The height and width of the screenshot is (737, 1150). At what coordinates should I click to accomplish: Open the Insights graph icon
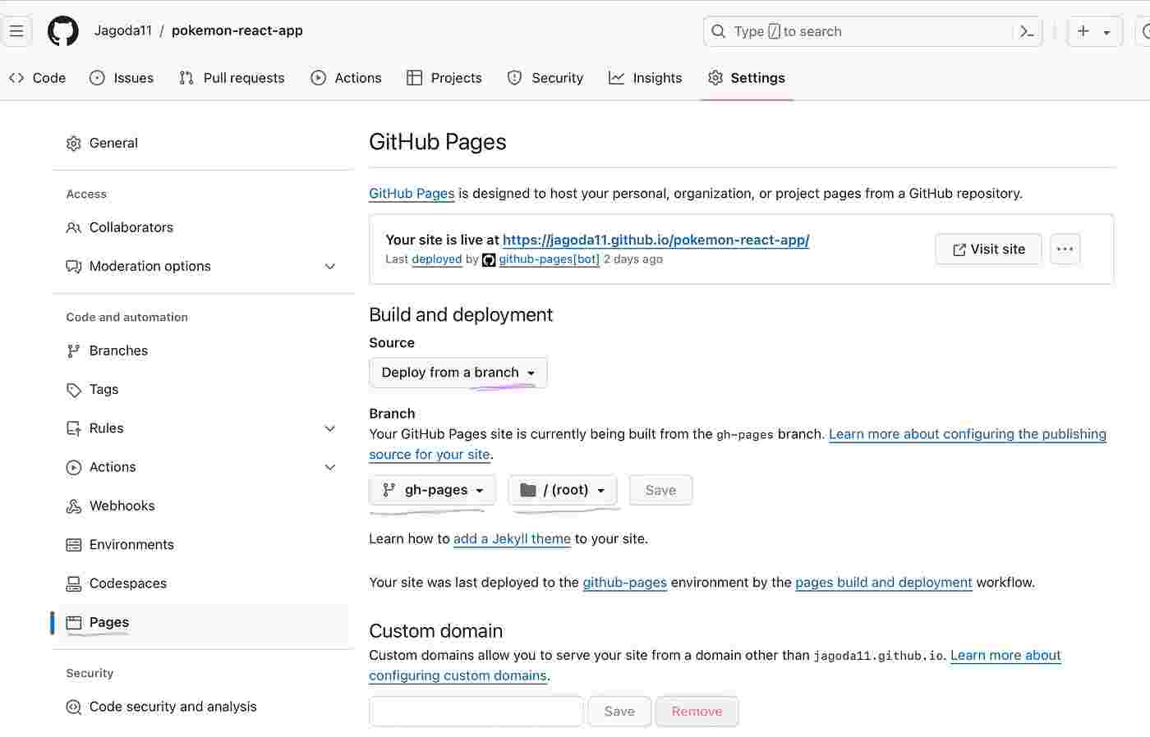point(616,77)
